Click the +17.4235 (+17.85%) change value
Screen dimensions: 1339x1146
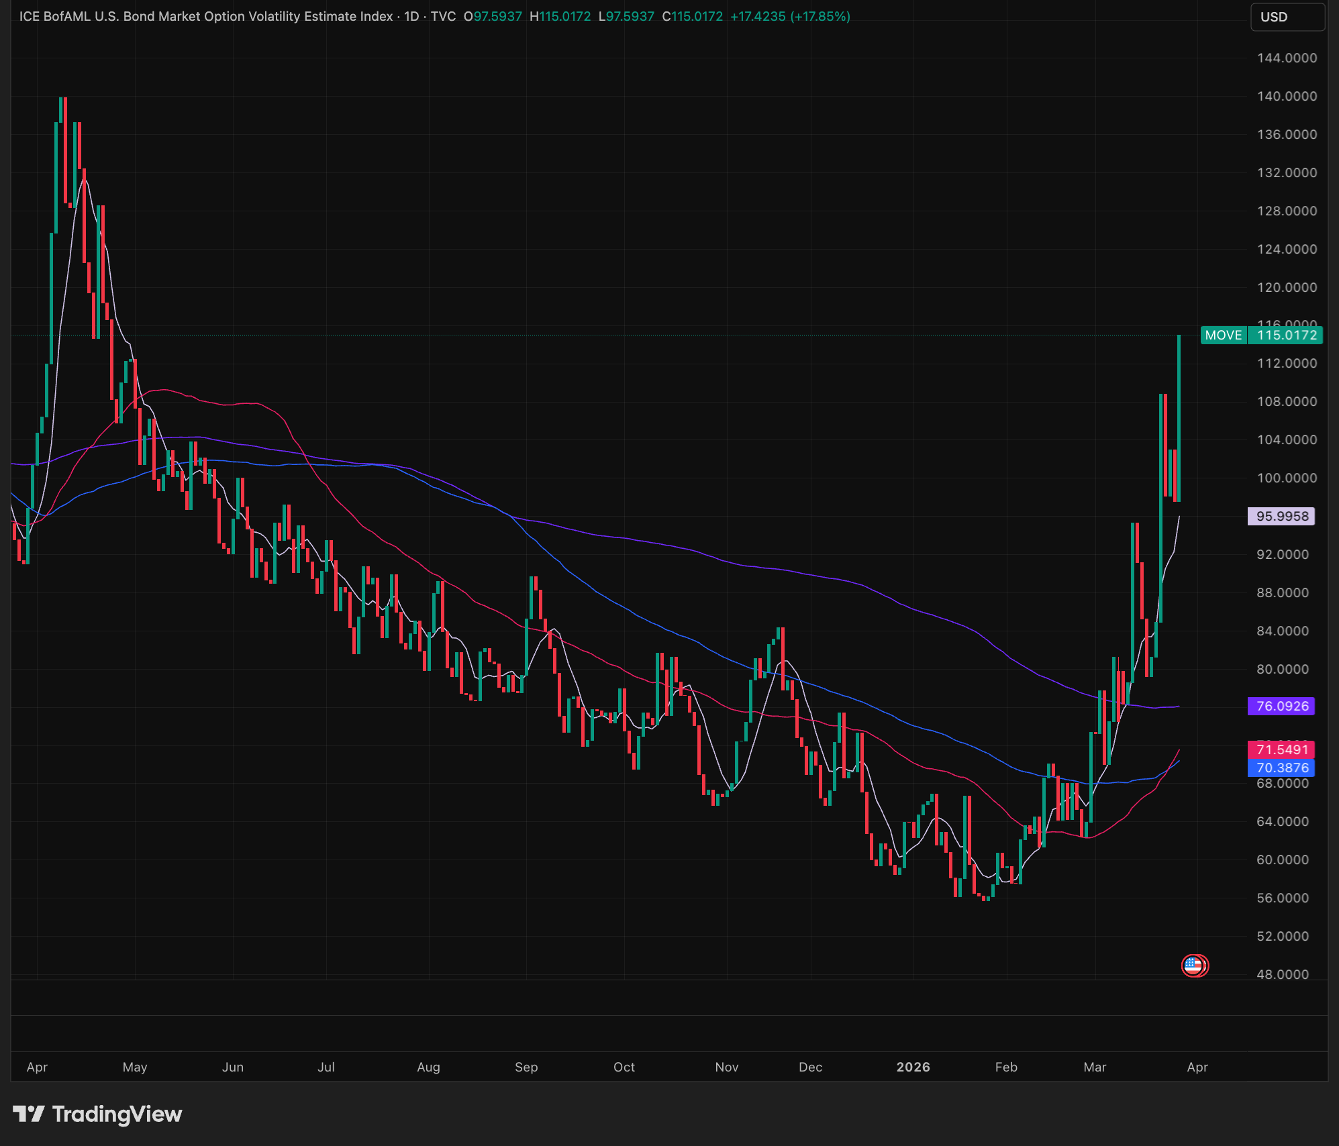[x=790, y=16]
